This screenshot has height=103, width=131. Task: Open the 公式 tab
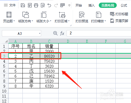pyautogui.click(x=124, y=6)
